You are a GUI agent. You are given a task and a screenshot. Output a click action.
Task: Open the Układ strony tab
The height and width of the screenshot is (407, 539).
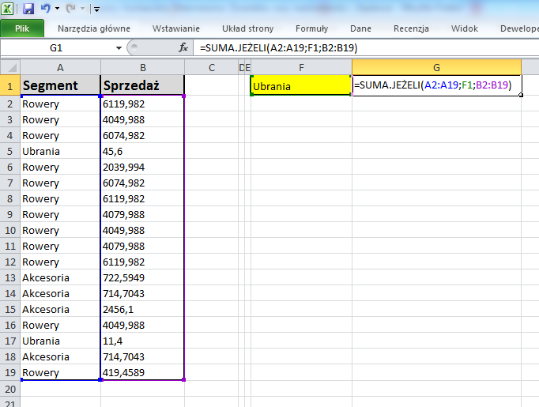[247, 28]
